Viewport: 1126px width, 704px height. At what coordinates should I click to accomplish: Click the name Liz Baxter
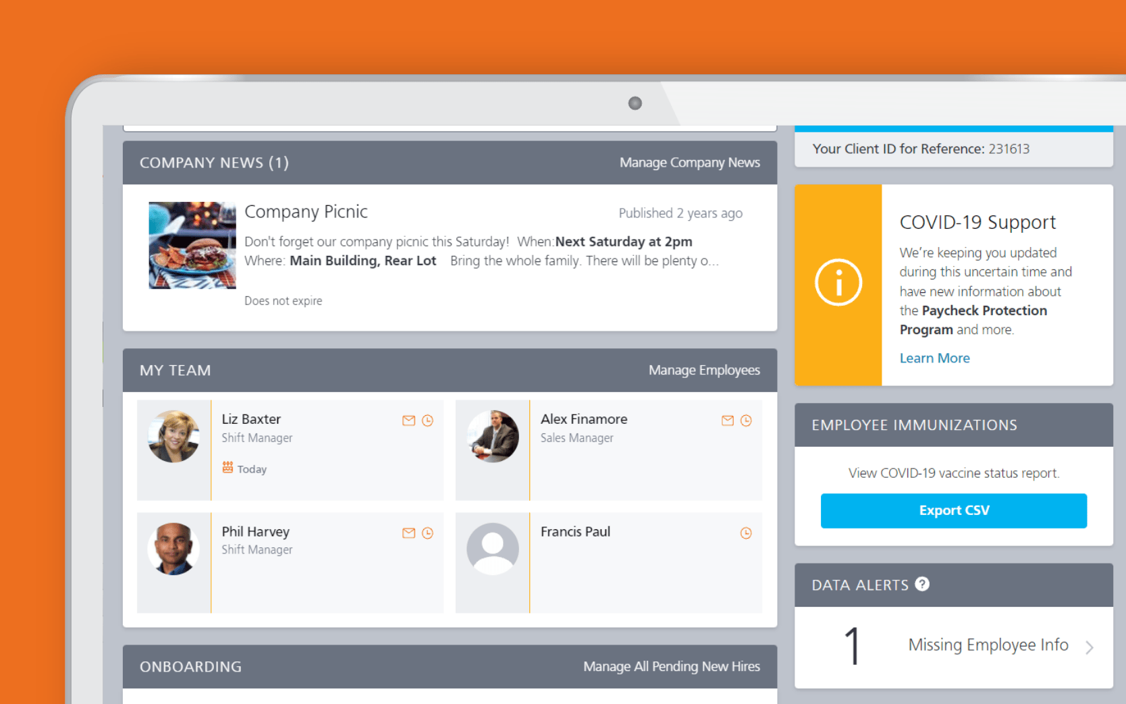point(251,419)
